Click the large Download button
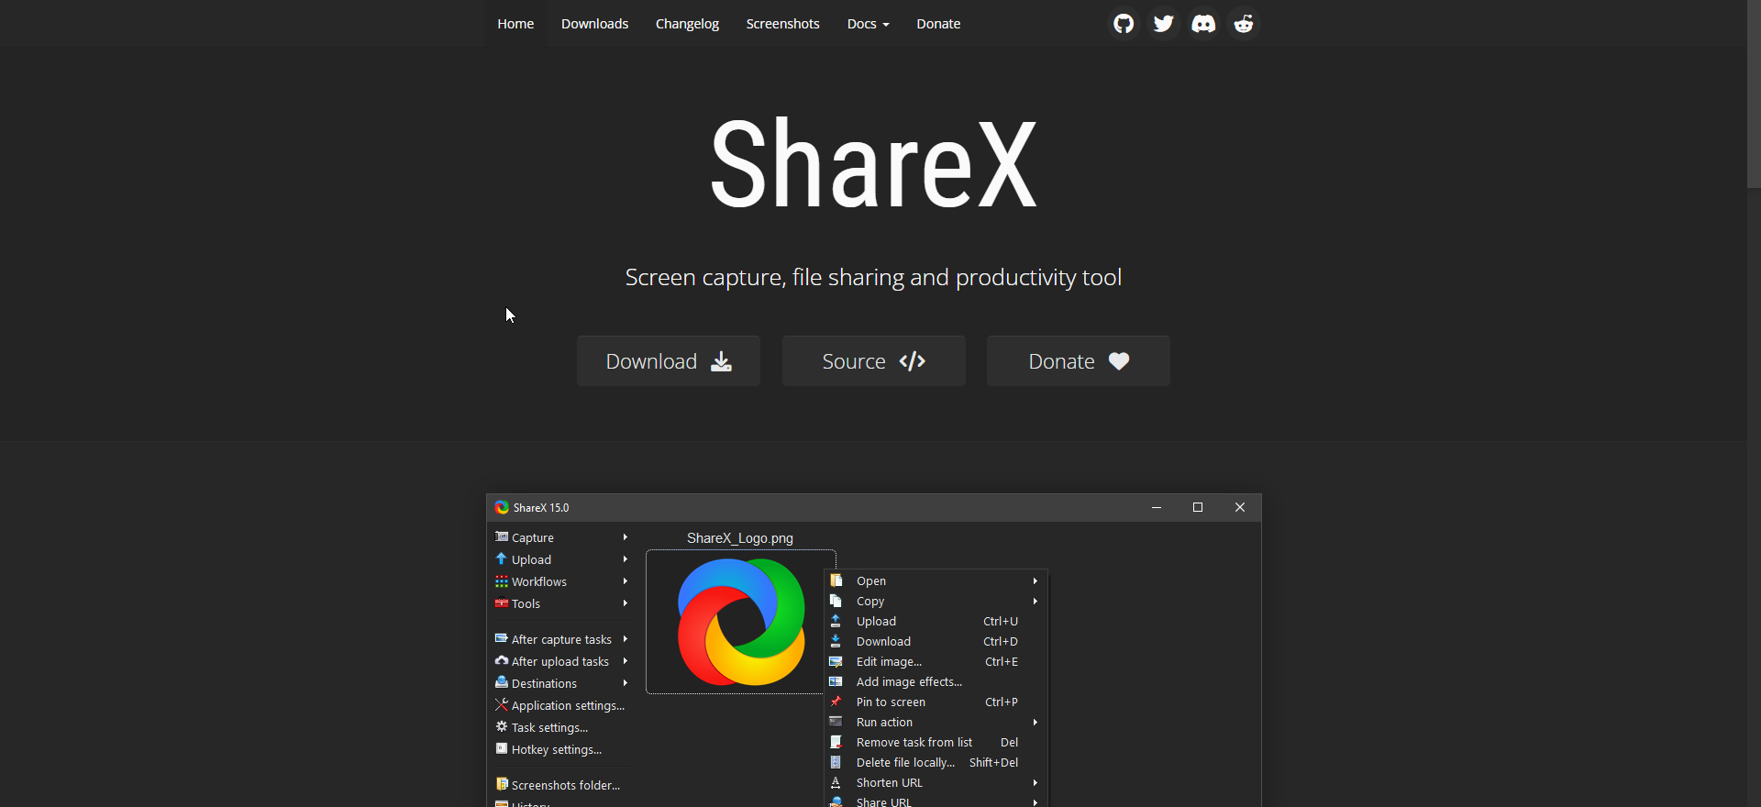Viewport: 1761px width, 807px height. point(669,360)
